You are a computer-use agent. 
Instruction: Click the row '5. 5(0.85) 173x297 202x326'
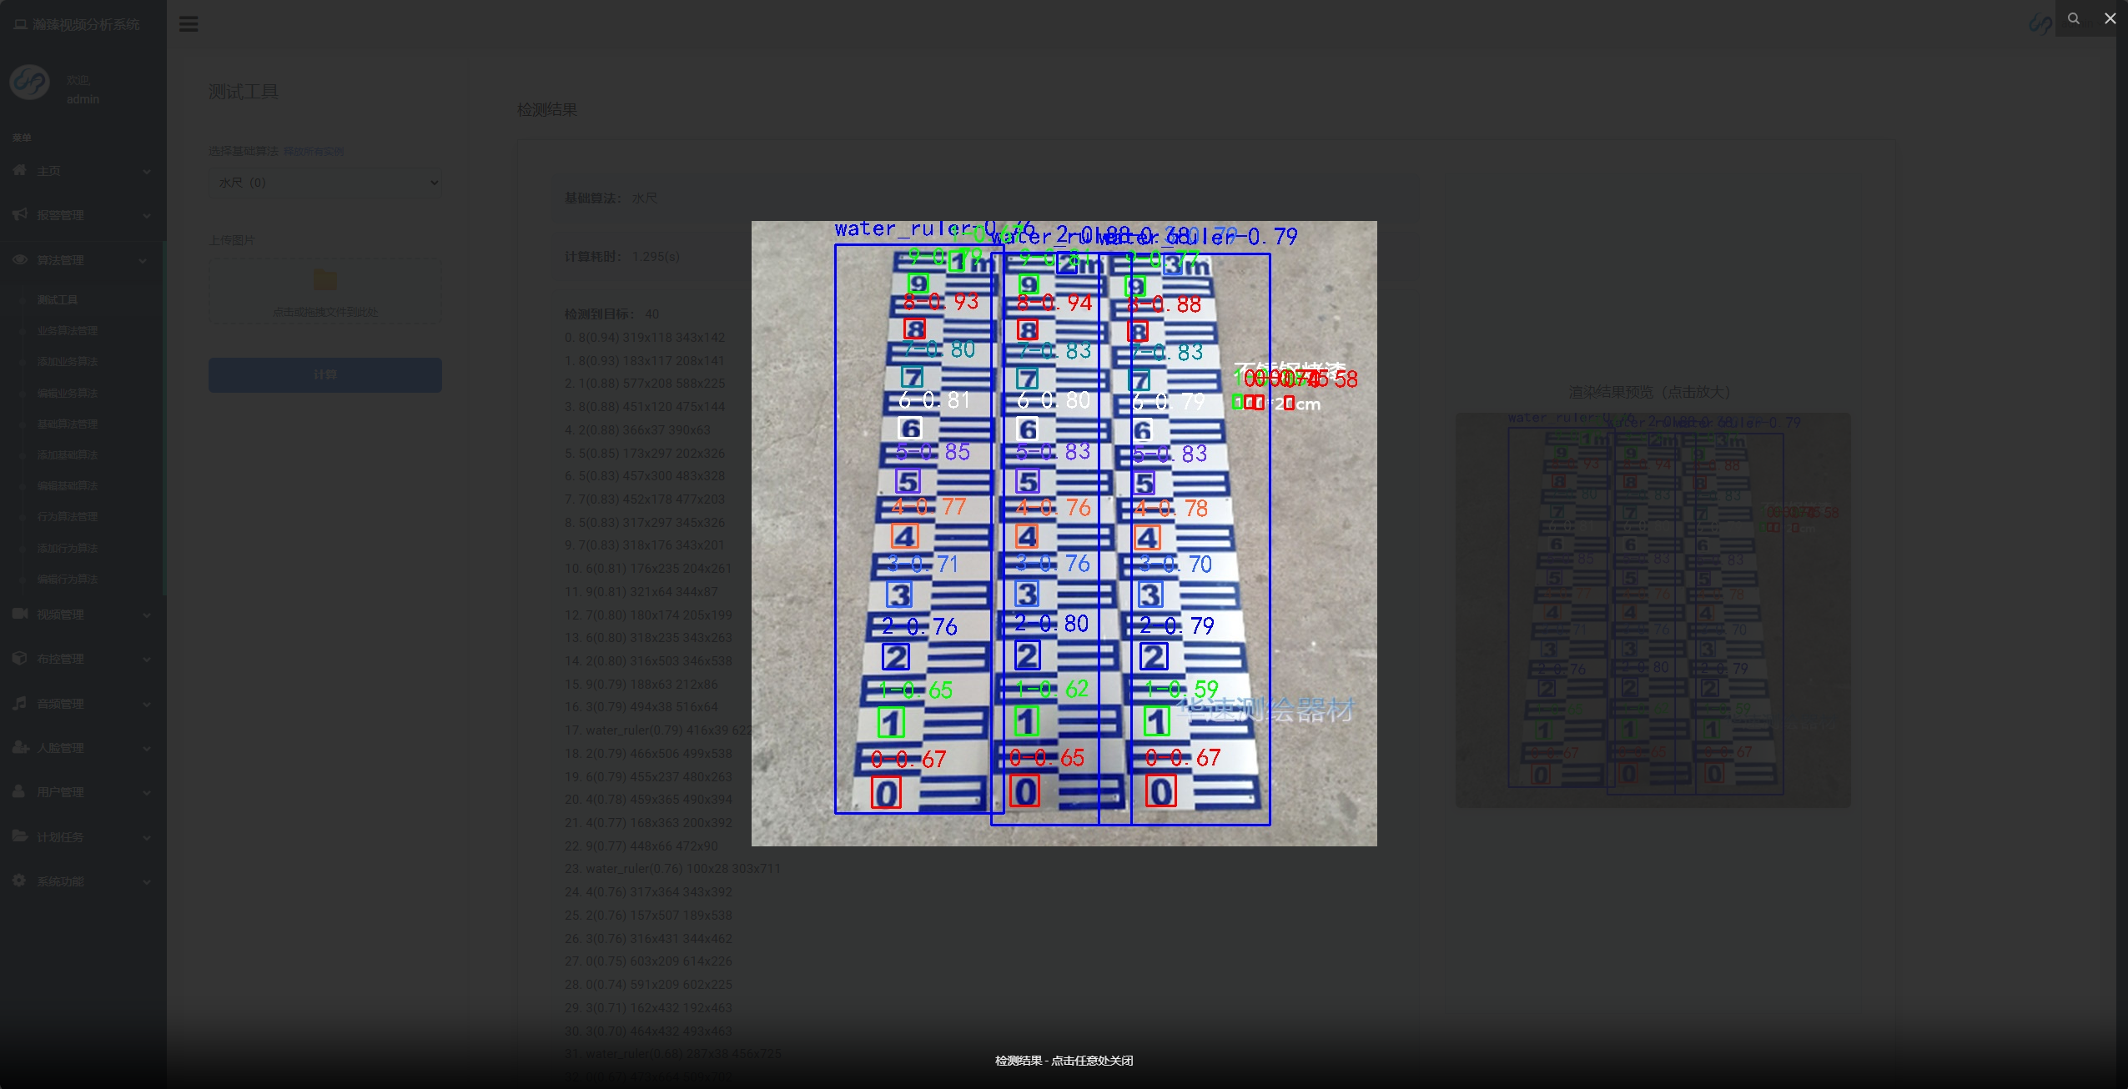pos(645,454)
